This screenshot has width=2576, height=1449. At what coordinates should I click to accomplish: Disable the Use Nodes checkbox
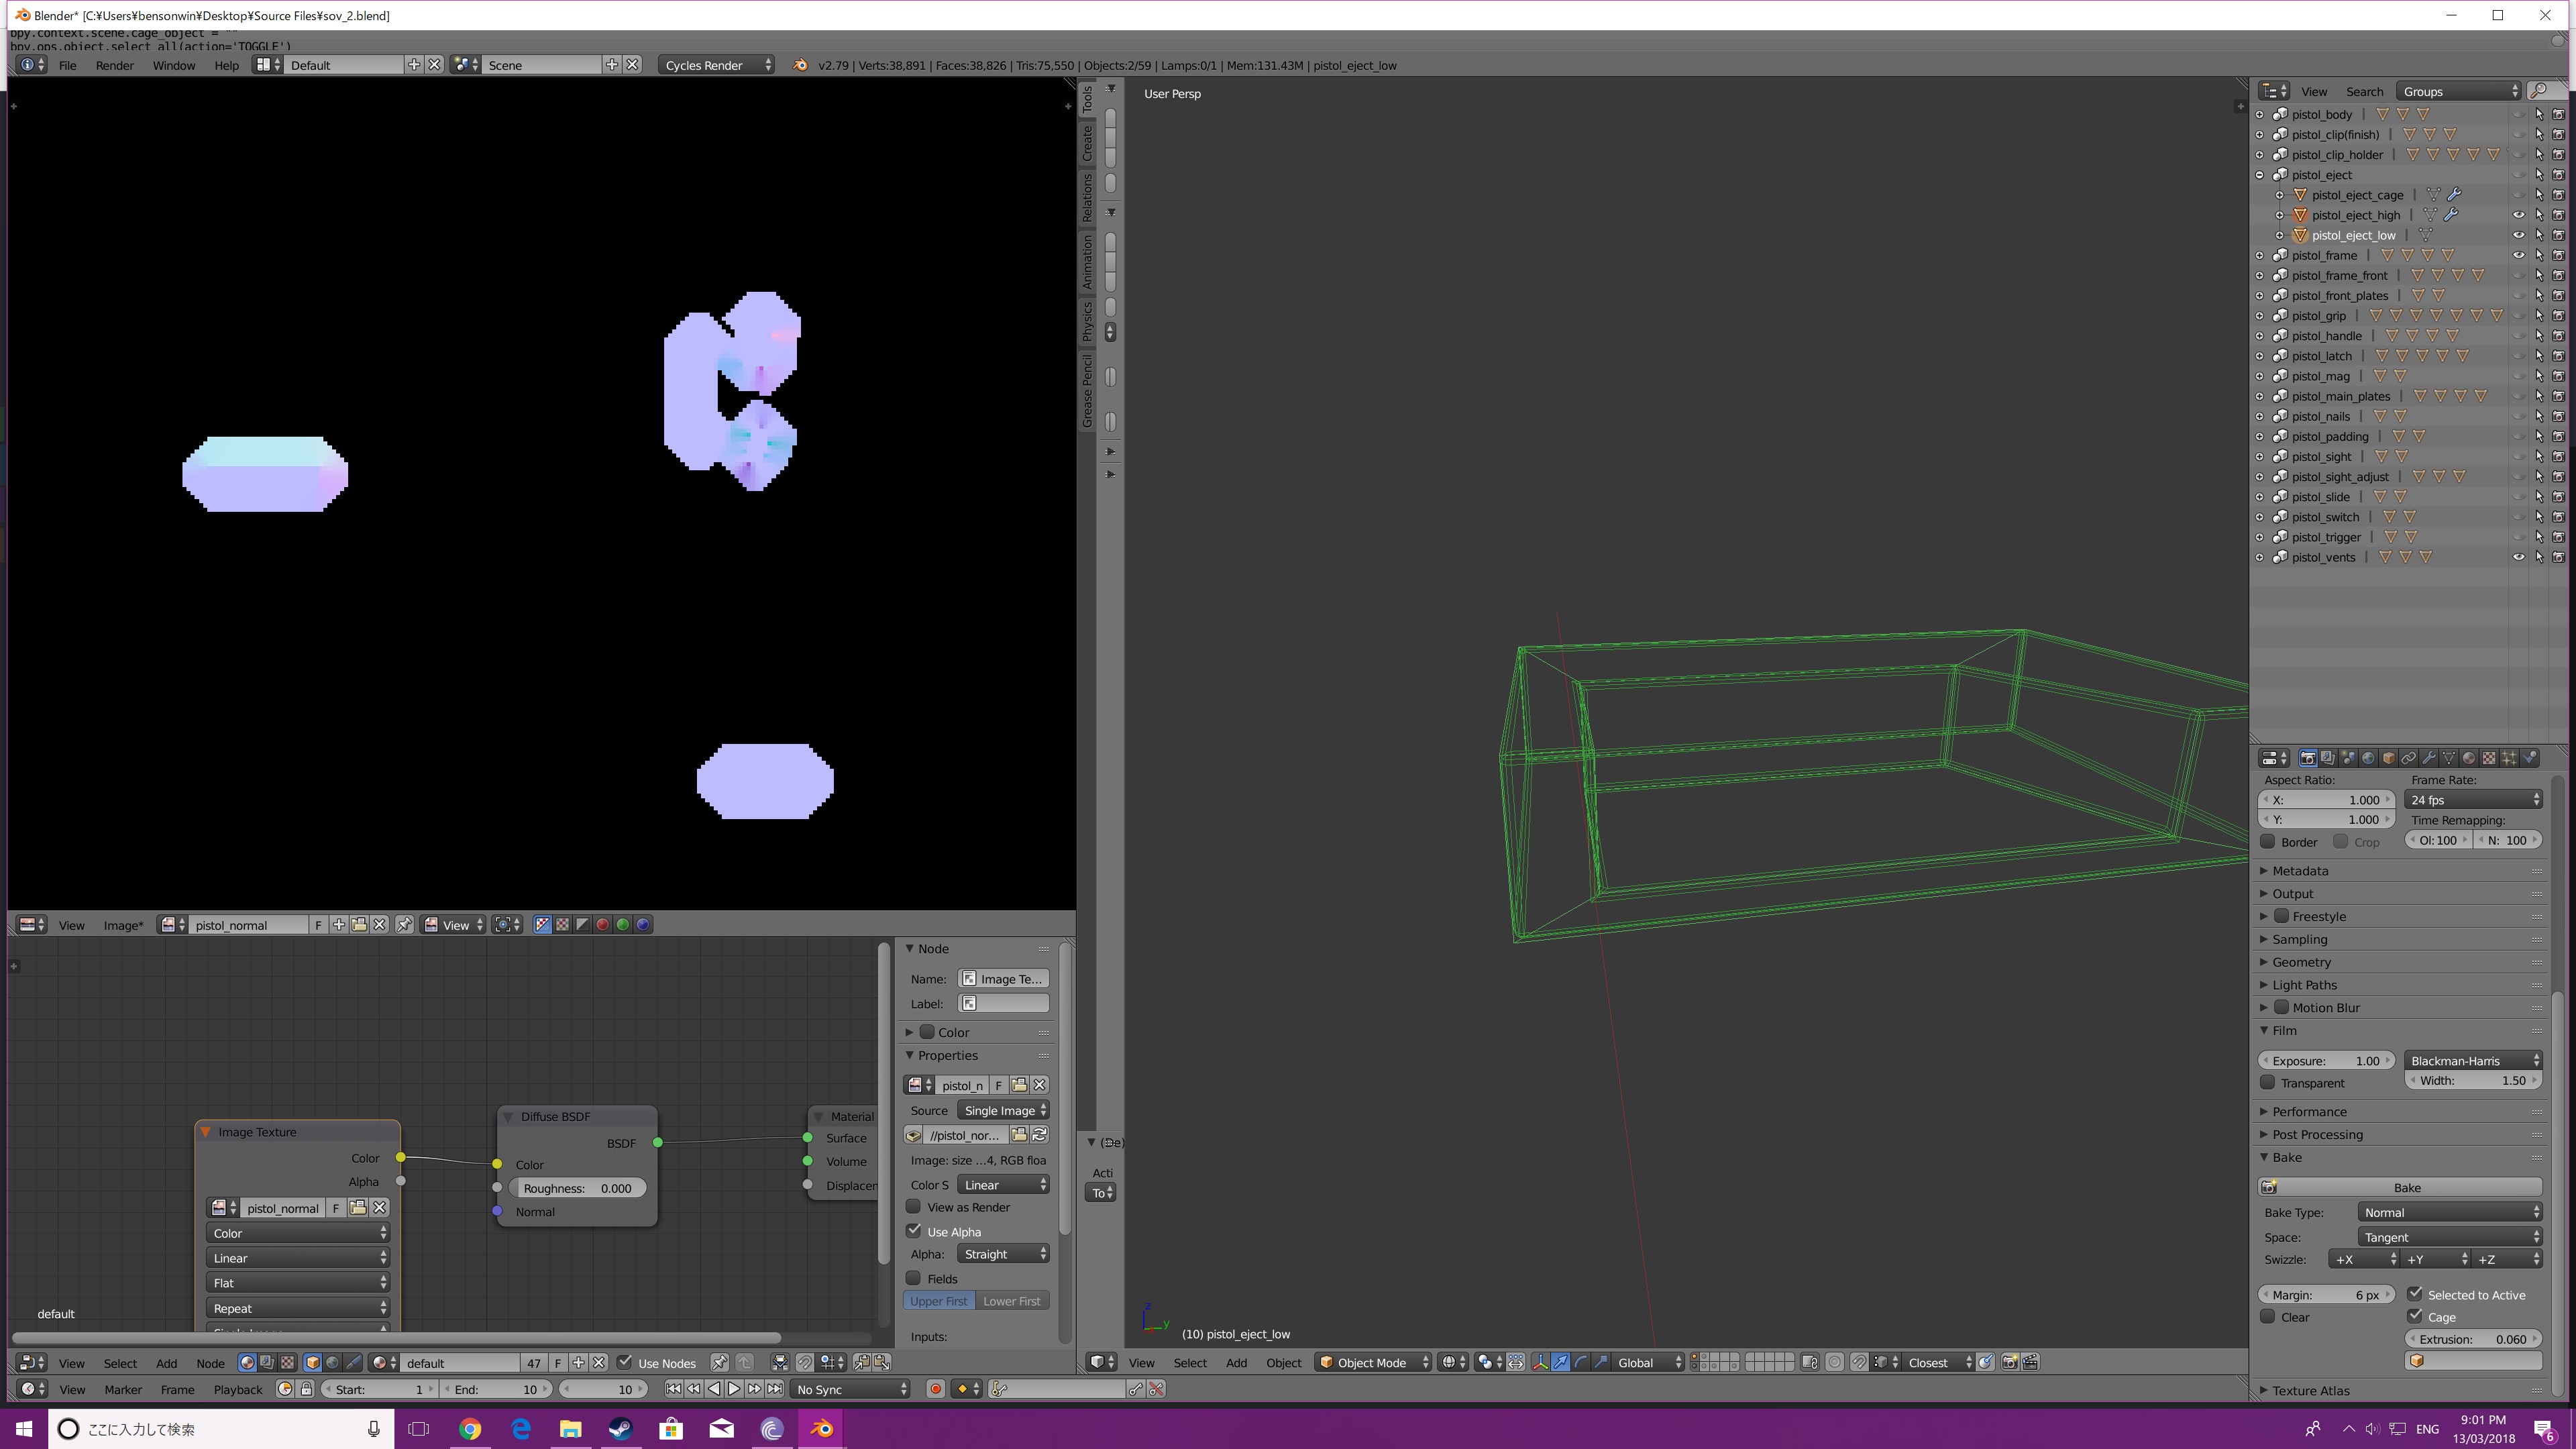[625, 1362]
